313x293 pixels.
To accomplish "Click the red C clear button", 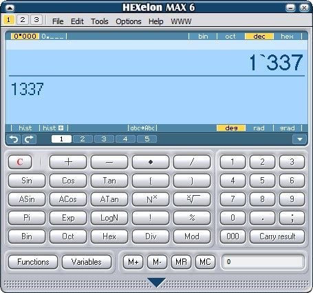I will pyautogui.click(x=20, y=162).
